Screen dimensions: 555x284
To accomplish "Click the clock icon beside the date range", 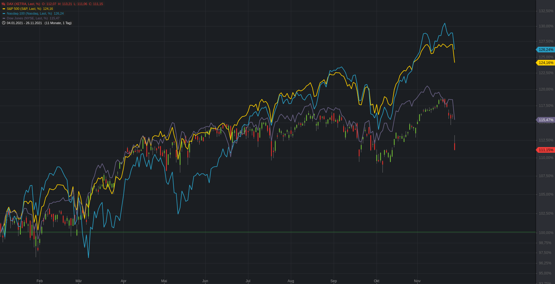I will click(x=4, y=23).
